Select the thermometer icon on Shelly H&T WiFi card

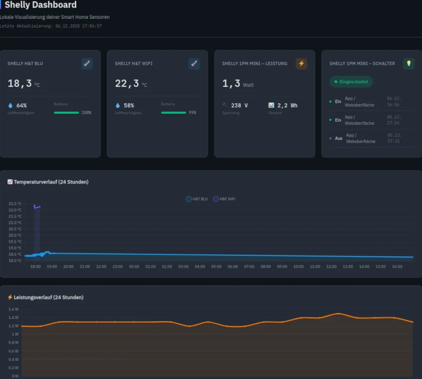pyautogui.click(x=194, y=64)
